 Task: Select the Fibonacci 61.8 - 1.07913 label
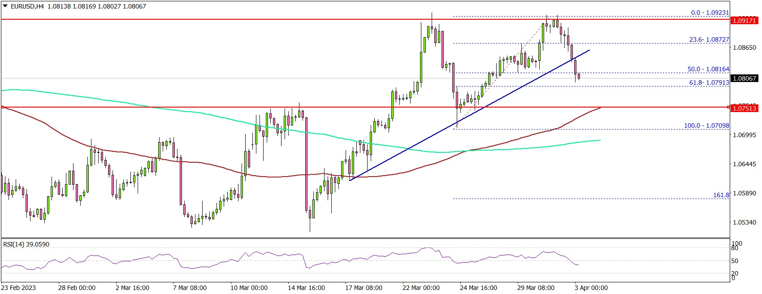tap(709, 83)
